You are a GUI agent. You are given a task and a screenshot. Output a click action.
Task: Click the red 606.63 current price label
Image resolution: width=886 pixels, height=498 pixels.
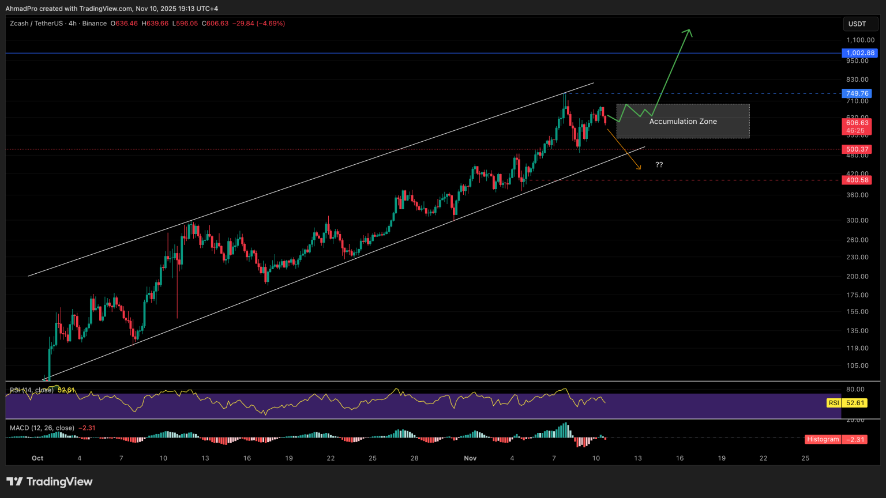pyautogui.click(x=857, y=123)
